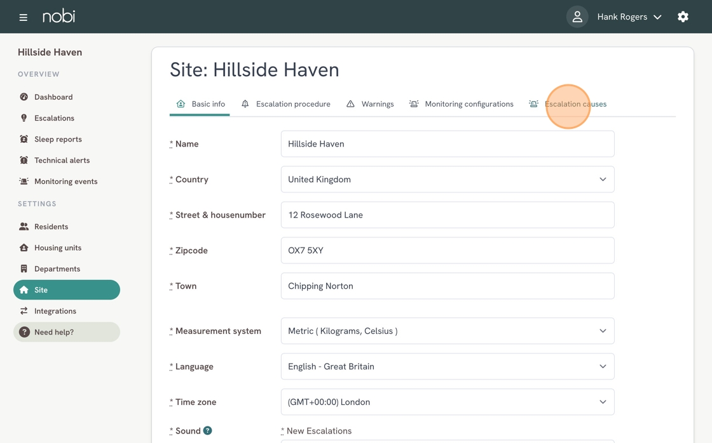Open the hamburger menu icon
This screenshot has height=443, width=712.
point(24,17)
